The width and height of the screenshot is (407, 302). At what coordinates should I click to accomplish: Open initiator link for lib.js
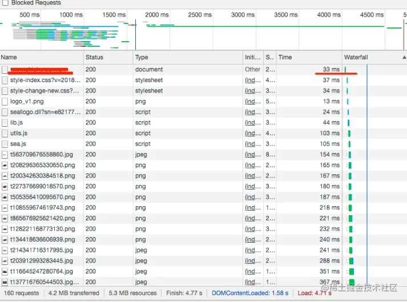coord(253,123)
